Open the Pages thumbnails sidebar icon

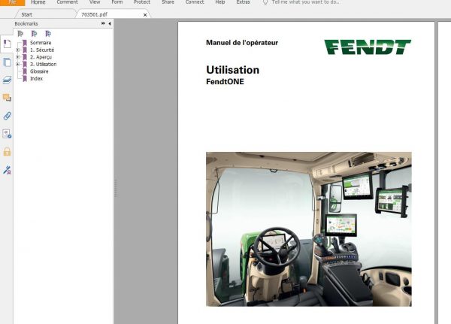[x=7, y=62]
